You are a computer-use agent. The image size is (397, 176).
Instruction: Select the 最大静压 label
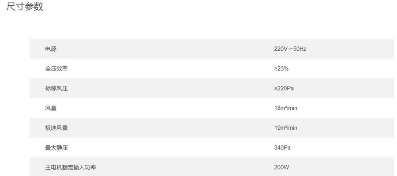[56, 148]
